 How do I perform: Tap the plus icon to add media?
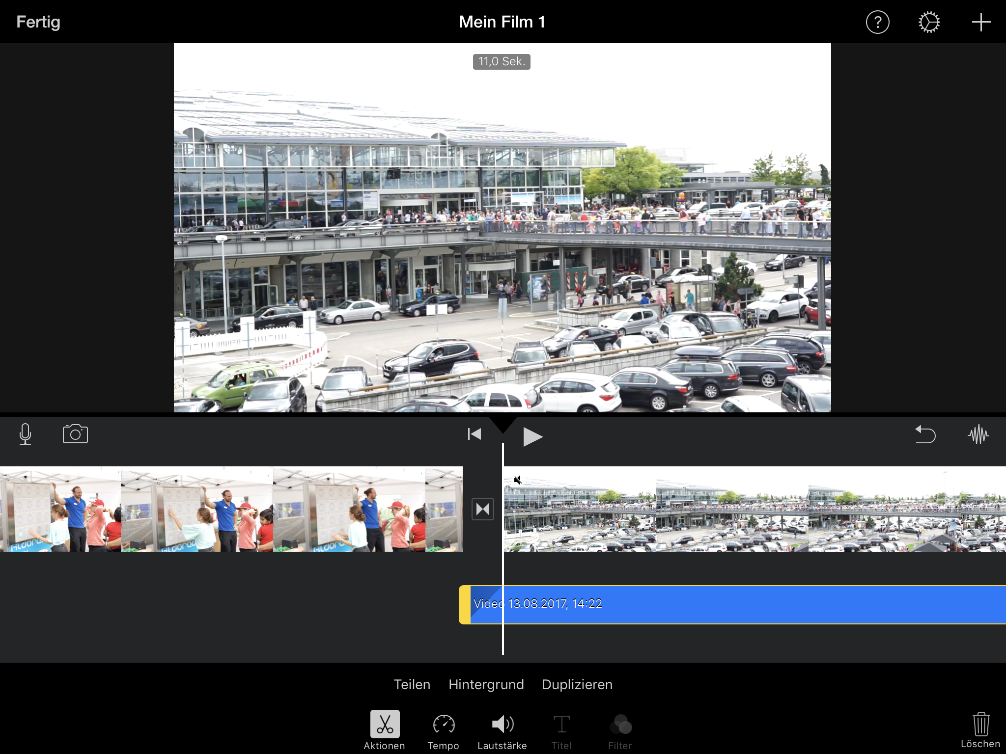click(980, 23)
